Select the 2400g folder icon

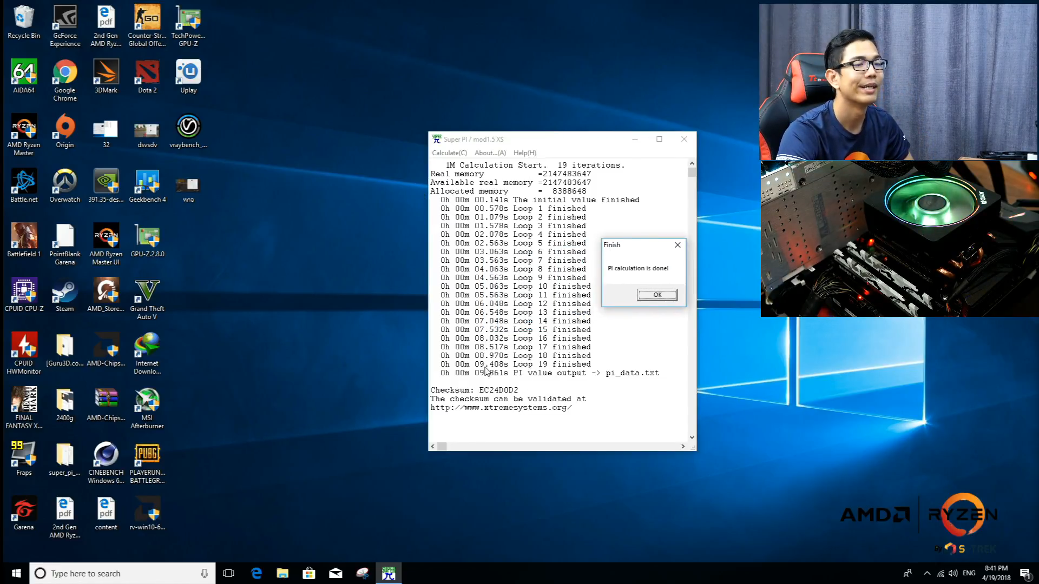65,404
